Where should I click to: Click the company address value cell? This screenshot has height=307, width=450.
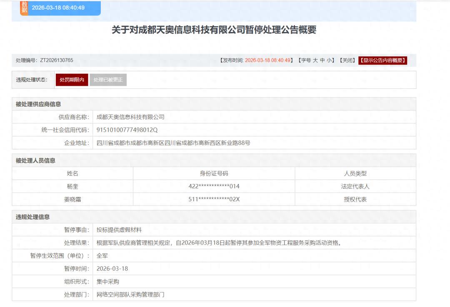173,143
